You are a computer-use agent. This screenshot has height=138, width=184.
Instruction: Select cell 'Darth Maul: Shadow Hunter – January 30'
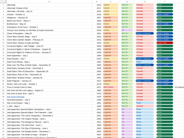tap(49, 78)
